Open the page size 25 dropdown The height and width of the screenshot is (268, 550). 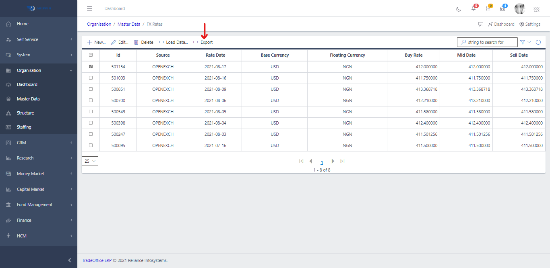(90, 161)
